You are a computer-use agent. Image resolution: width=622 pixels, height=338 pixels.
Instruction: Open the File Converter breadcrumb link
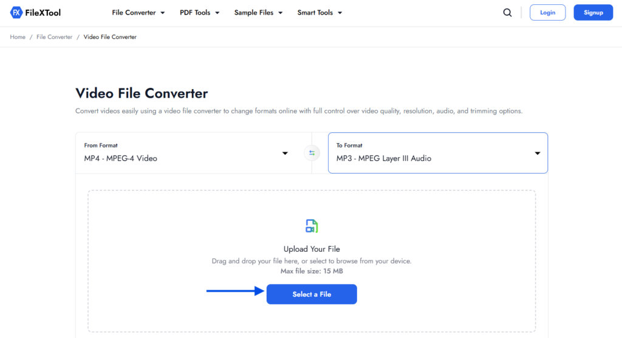click(54, 37)
